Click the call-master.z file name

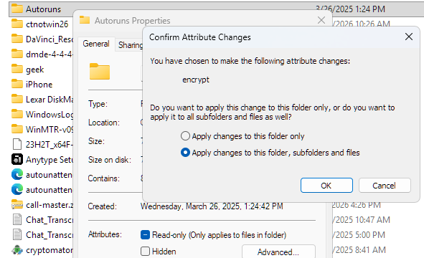(50, 205)
